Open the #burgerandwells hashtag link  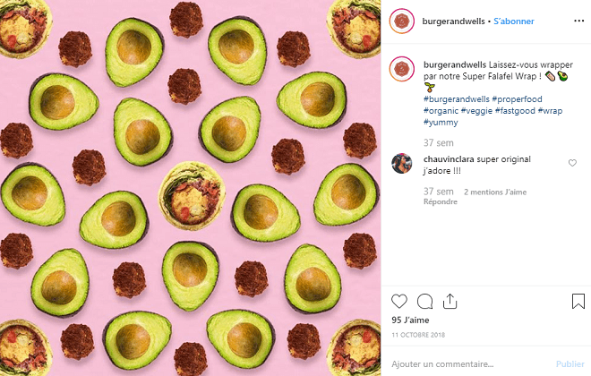point(456,98)
